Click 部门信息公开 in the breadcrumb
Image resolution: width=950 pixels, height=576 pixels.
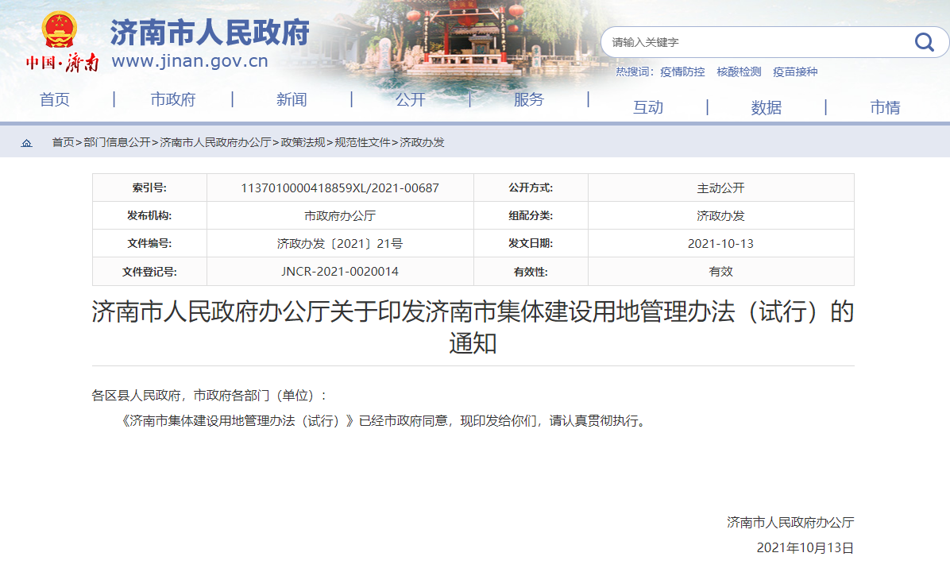click(x=117, y=142)
